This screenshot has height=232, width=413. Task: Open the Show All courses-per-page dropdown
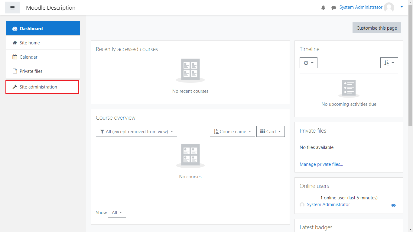117,212
